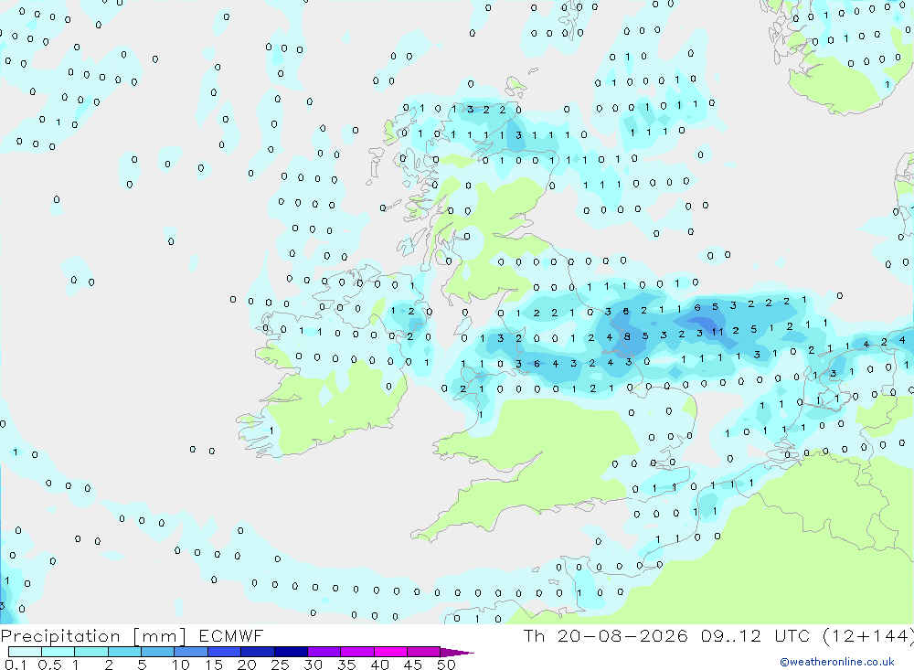Select the 5–10 mm blue legend swatch
The width and height of the screenshot is (914, 670).
pos(158,652)
